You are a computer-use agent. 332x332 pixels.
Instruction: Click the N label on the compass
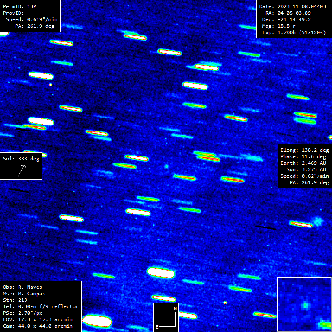click(176, 309)
